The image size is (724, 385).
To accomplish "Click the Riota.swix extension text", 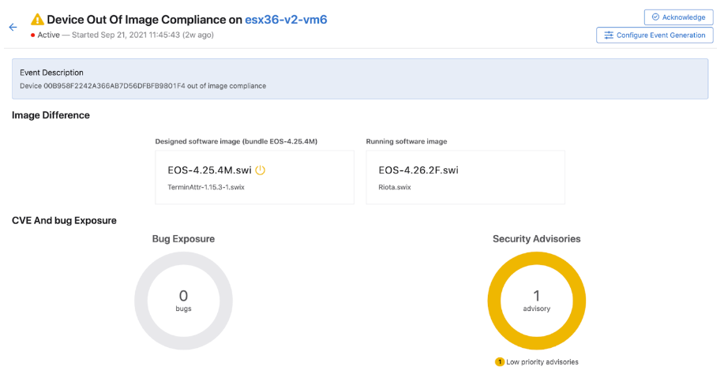I will point(395,188).
